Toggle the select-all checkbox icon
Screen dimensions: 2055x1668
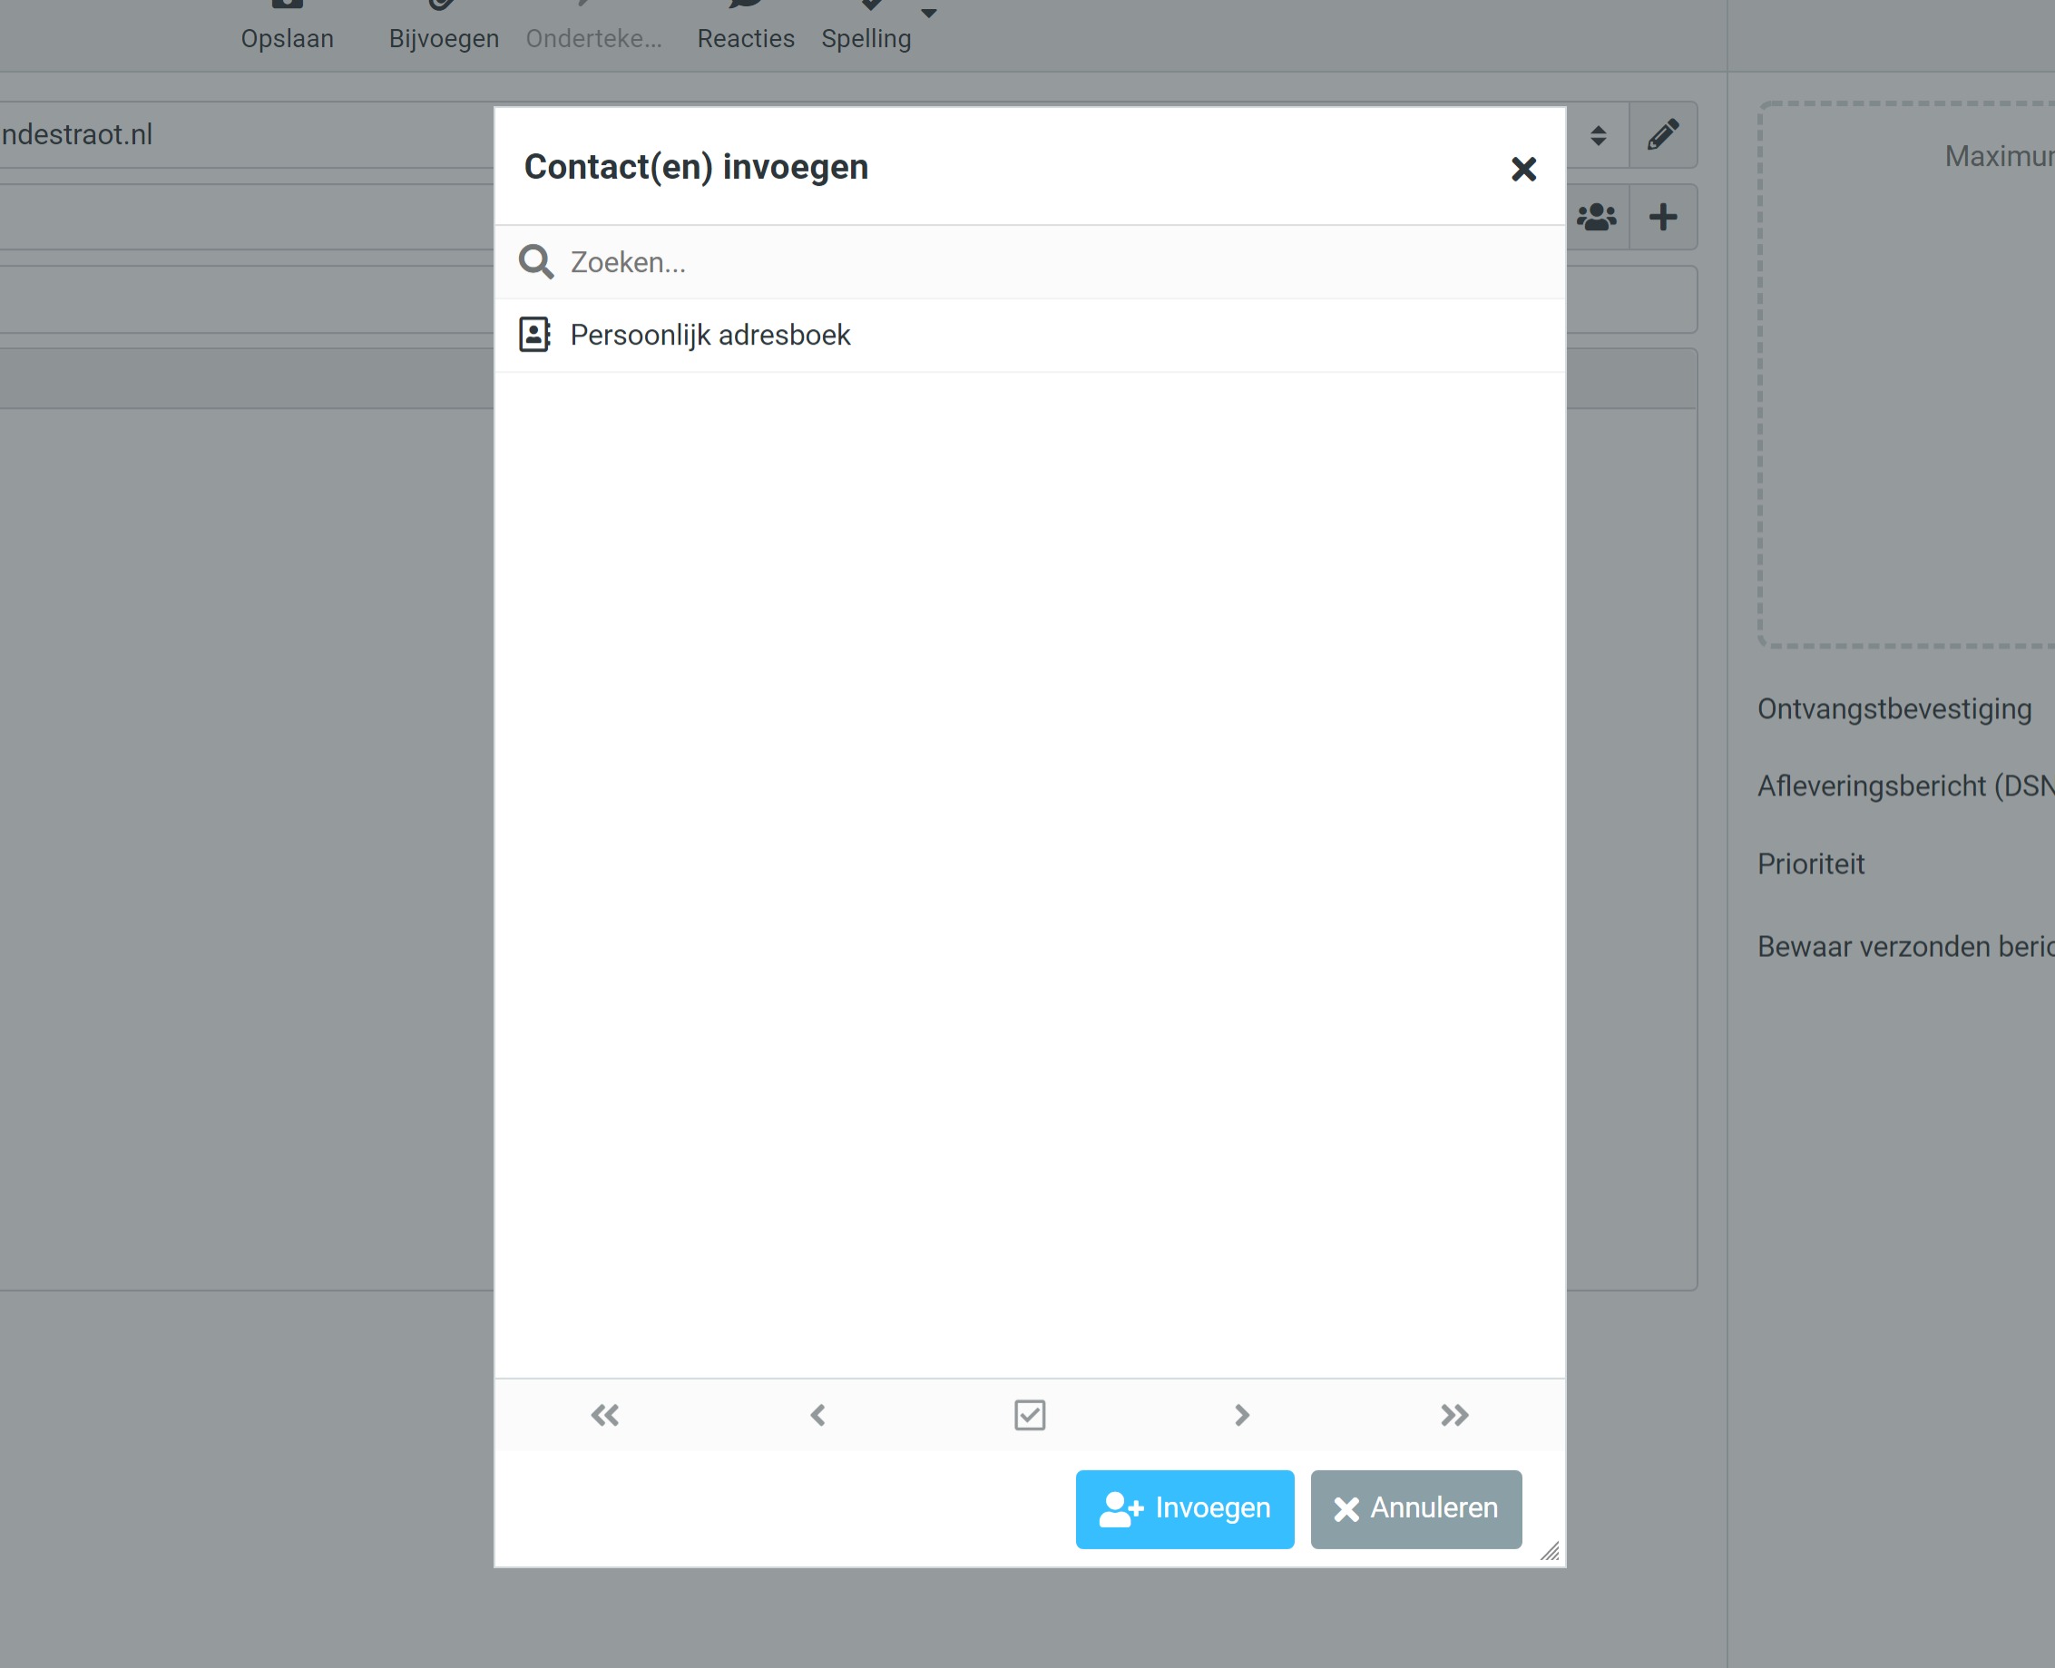point(1030,1414)
